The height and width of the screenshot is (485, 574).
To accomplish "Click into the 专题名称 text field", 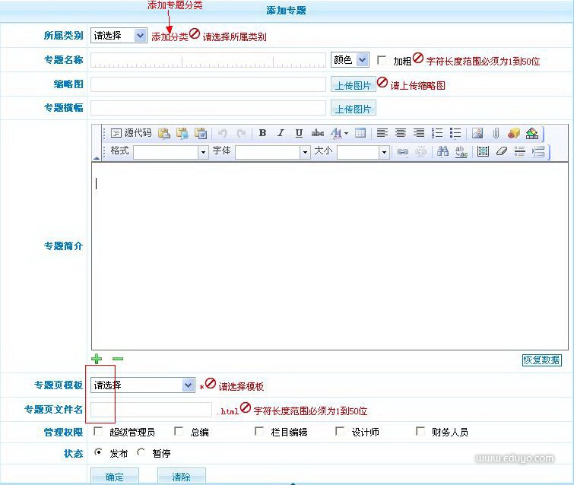I will (x=208, y=61).
